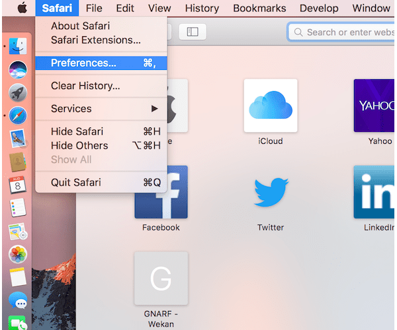Open Contacts book in Dock
Image resolution: width=397 pixels, height=330 pixels.
tap(18, 162)
